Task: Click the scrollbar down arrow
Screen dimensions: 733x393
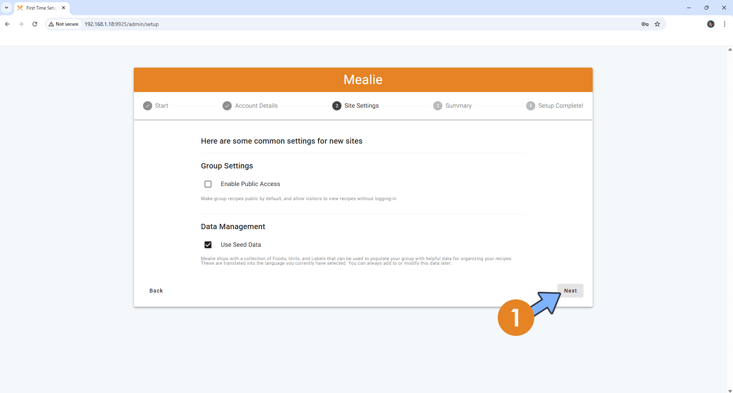Action: 730,391
